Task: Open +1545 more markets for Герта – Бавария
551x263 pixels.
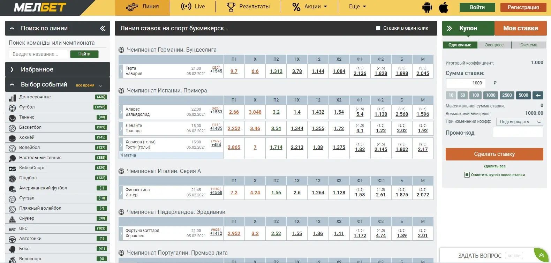Action: (216, 71)
